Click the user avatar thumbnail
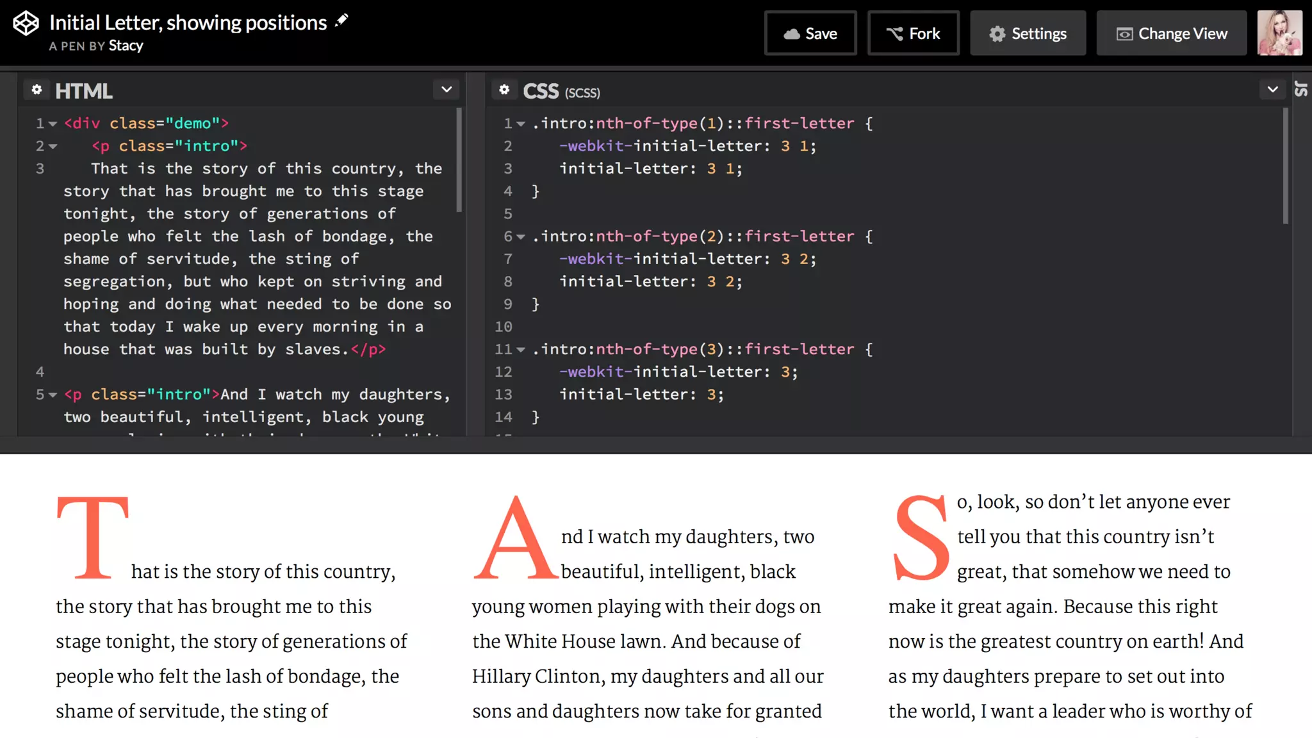1312x738 pixels. 1279,33
